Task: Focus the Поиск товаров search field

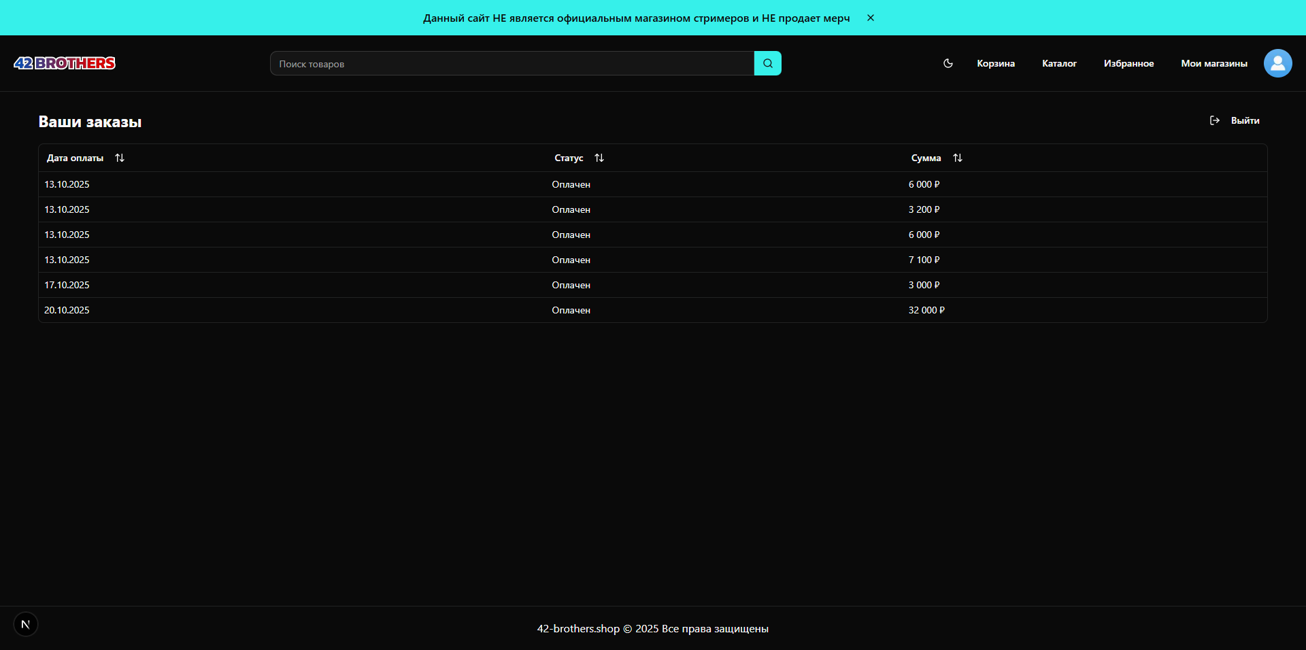Action: click(x=512, y=63)
